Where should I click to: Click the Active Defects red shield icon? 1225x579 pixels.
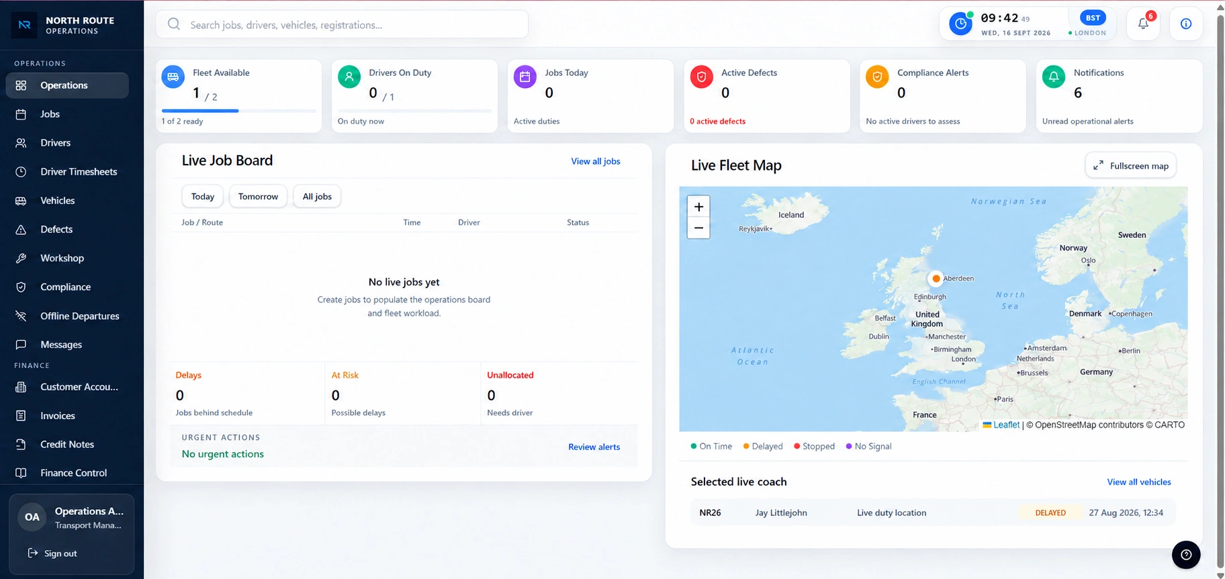tap(702, 77)
